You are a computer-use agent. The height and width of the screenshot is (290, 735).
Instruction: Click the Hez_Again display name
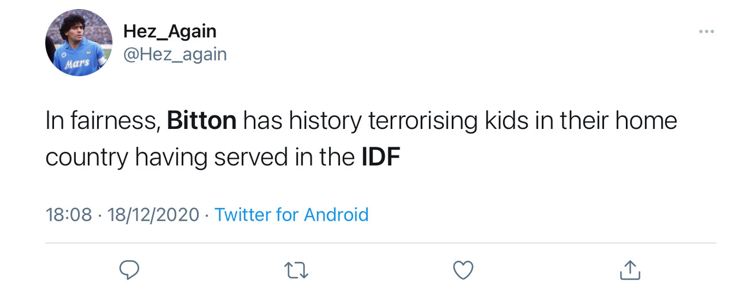point(169,32)
